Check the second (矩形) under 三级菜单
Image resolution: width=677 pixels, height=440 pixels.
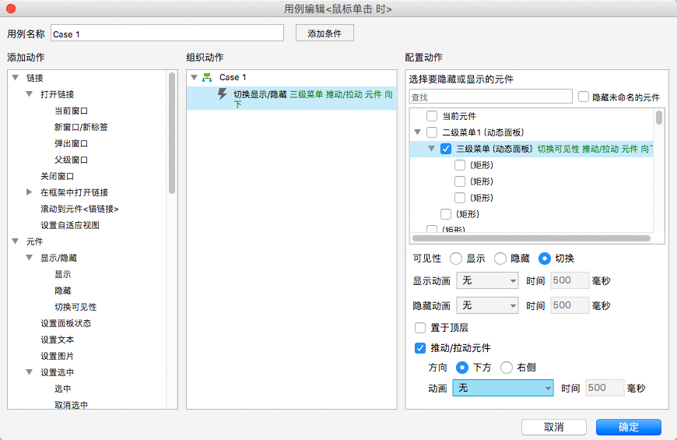click(x=460, y=181)
